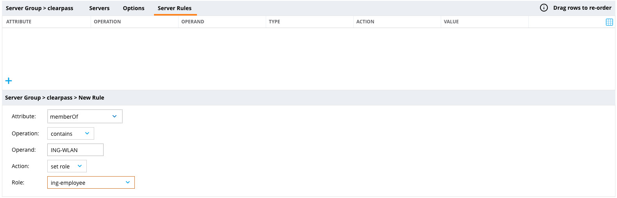Open the table column customization grid icon
617x198 pixels.
point(609,22)
